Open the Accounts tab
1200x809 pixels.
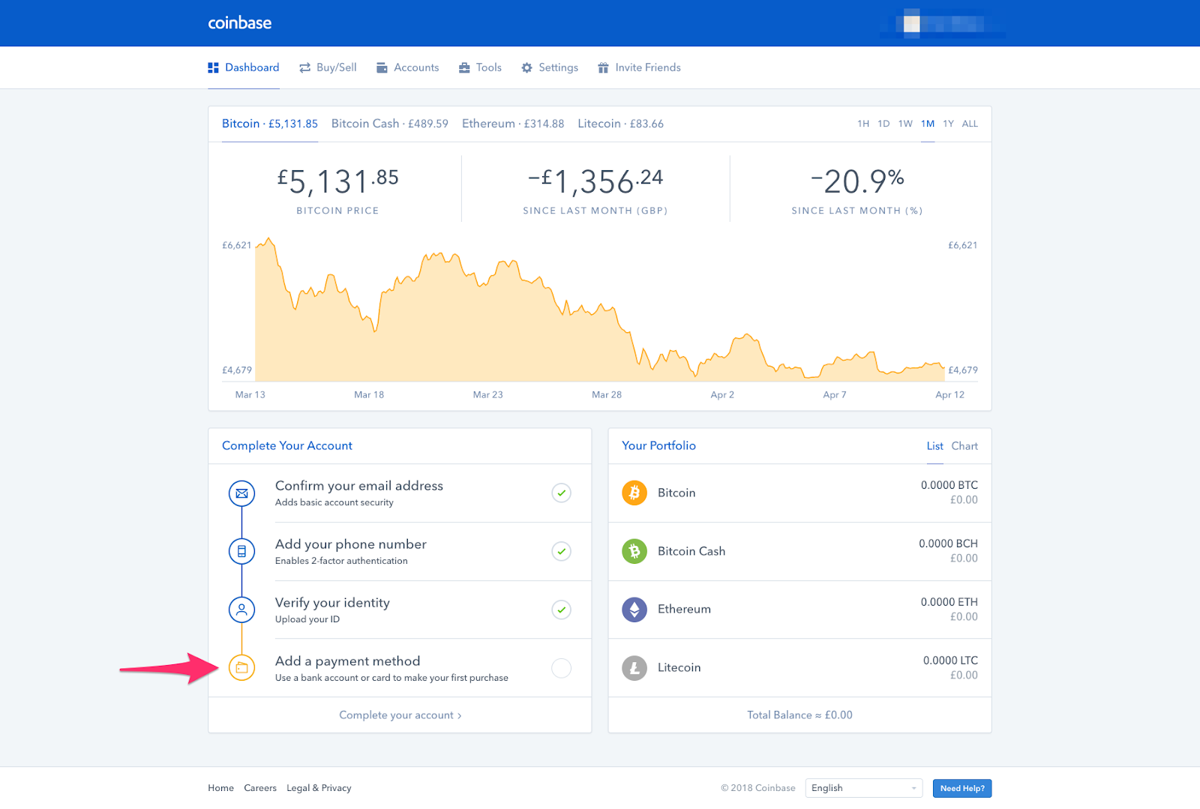click(x=407, y=67)
